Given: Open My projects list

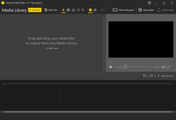Looking at the screenshot, I should point(146,10).
